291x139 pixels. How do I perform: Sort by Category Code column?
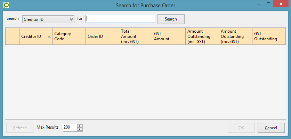[x=69, y=36]
